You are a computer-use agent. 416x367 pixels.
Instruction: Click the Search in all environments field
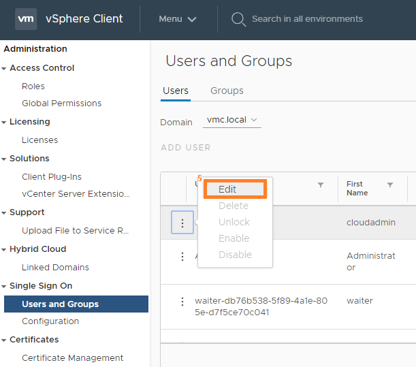click(307, 19)
